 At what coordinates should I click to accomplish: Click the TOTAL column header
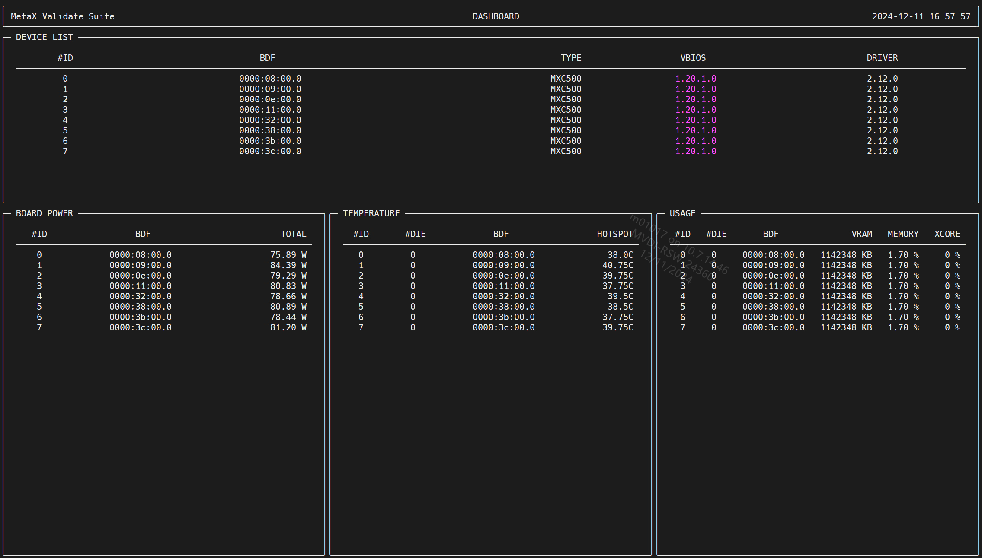(x=293, y=234)
